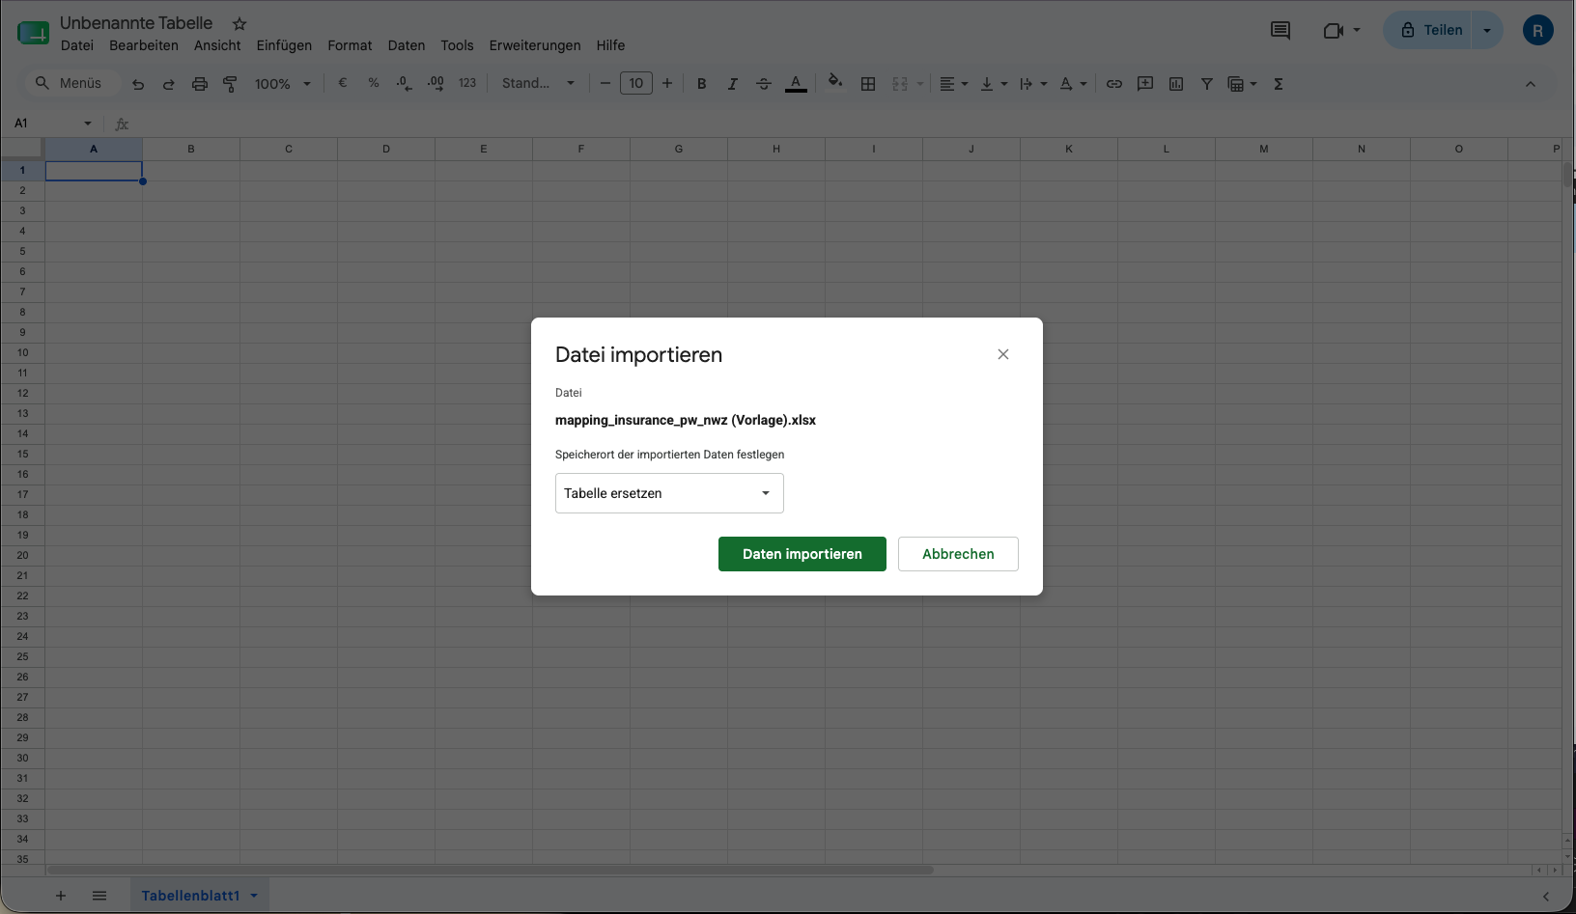Open the horizontal align dropdown
Image resolution: width=1576 pixels, height=914 pixels.
tap(953, 84)
